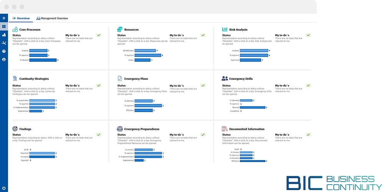Open Emergency Drills Planned bar
The width and height of the screenshot is (384, 192).
[253, 108]
